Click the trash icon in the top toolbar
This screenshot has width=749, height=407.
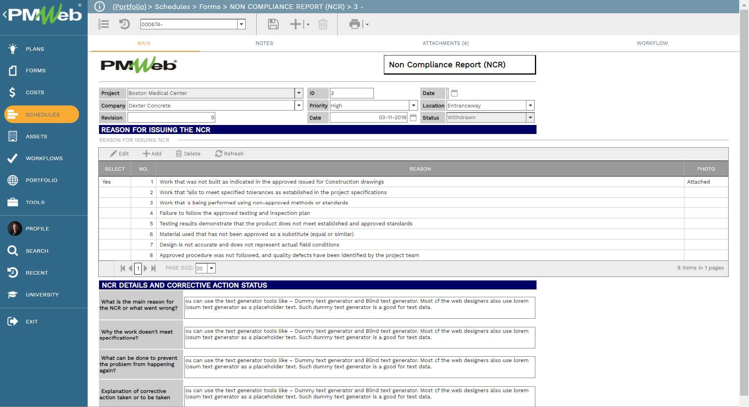[x=323, y=24]
